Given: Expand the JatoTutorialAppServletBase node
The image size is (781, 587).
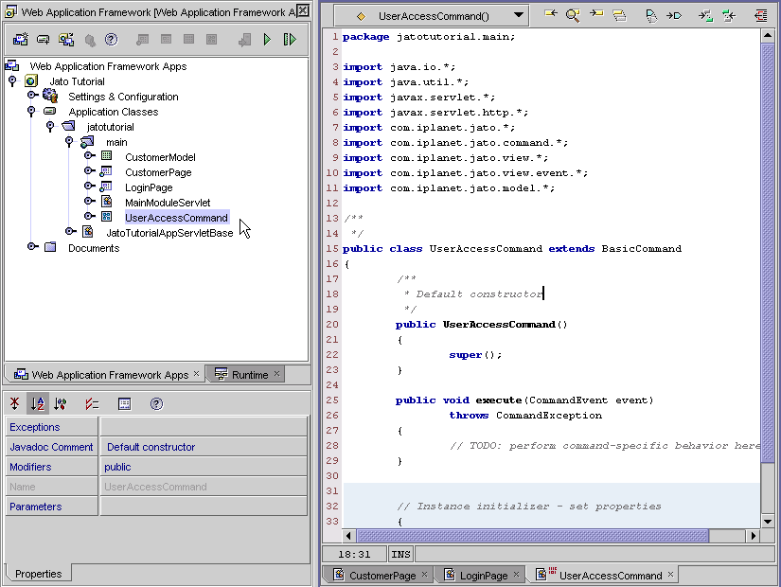Looking at the screenshot, I should (x=71, y=231).
